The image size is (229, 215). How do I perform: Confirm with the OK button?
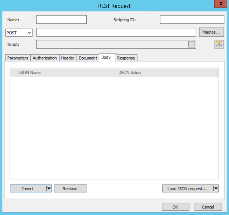175,207
